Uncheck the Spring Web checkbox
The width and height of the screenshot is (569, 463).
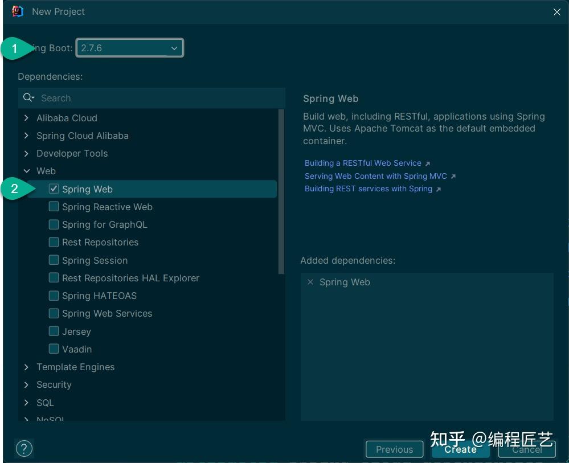coord(54,189)
